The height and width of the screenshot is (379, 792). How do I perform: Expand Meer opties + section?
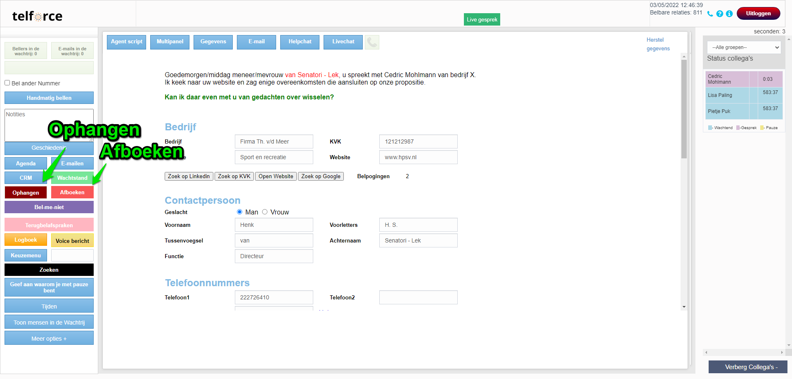click(x=49, y=339)
